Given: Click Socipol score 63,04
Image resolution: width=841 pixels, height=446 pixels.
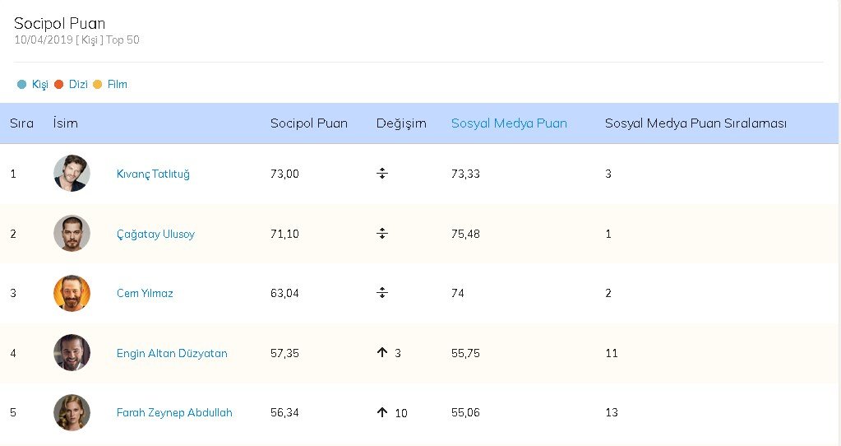Looking at the screenshot, I should [284, 293].
